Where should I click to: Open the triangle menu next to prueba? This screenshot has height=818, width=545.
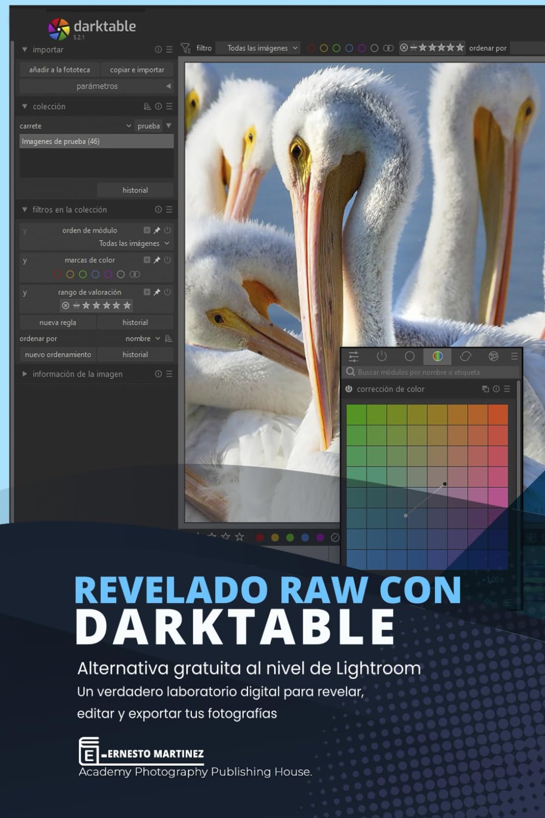coord(169,126)
